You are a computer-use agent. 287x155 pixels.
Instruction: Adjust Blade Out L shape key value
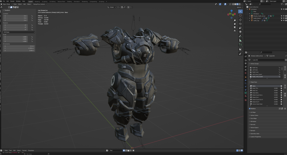click(276, 97)
